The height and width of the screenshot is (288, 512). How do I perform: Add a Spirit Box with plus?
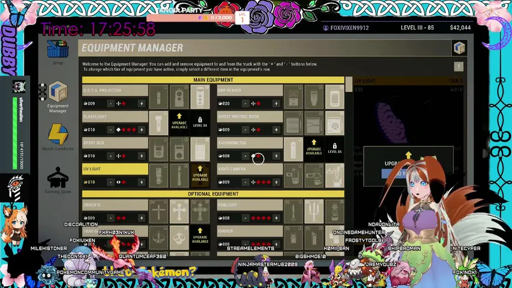pos(142,156)
